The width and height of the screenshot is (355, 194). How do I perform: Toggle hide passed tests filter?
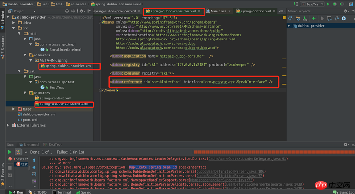coord(18,152)
